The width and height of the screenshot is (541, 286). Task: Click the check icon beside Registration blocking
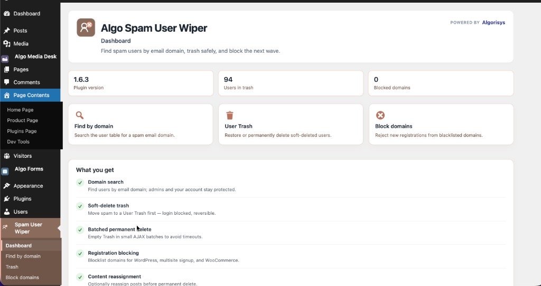click(x=80, y=254)
